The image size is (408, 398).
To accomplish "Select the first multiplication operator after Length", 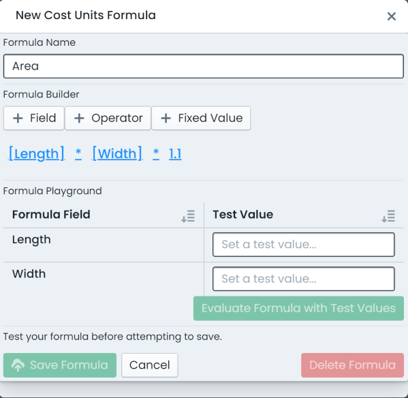I will pos(78,153).
